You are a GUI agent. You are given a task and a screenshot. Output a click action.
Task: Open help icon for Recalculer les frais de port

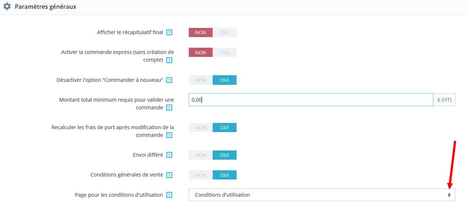[x=169, y=135]
